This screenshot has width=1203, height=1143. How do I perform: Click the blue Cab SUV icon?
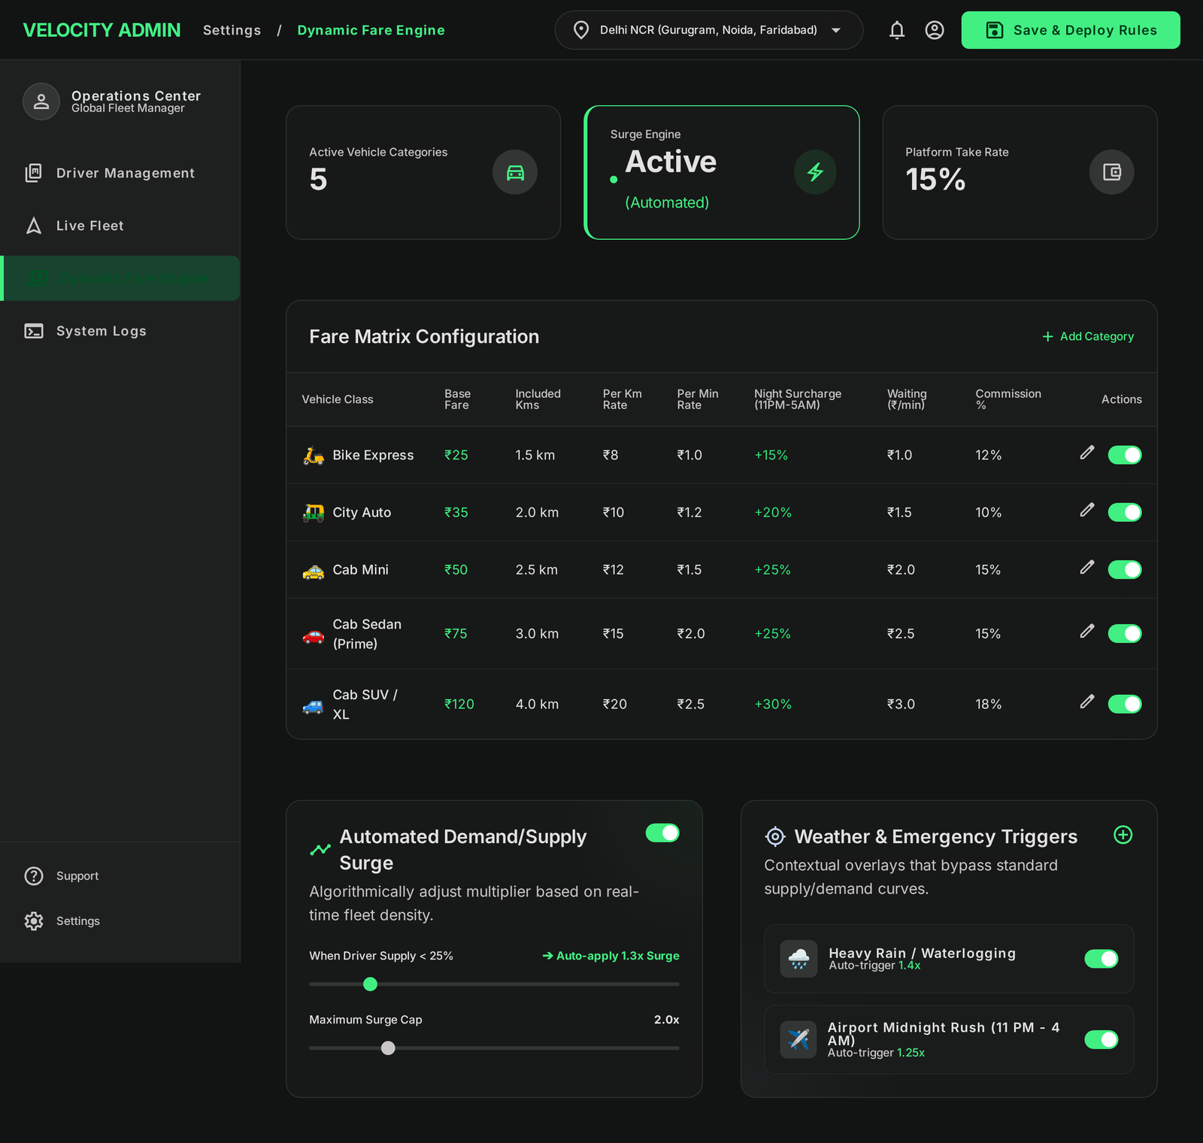(314, 705)
